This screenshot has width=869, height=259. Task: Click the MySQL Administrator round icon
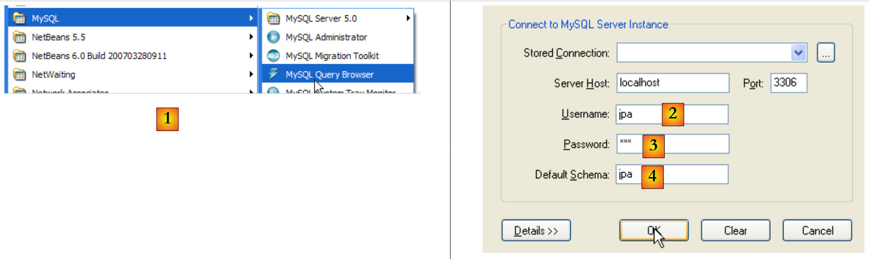[x=273, y=37]
